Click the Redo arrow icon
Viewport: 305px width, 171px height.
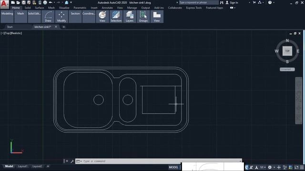tap(58, 2)
